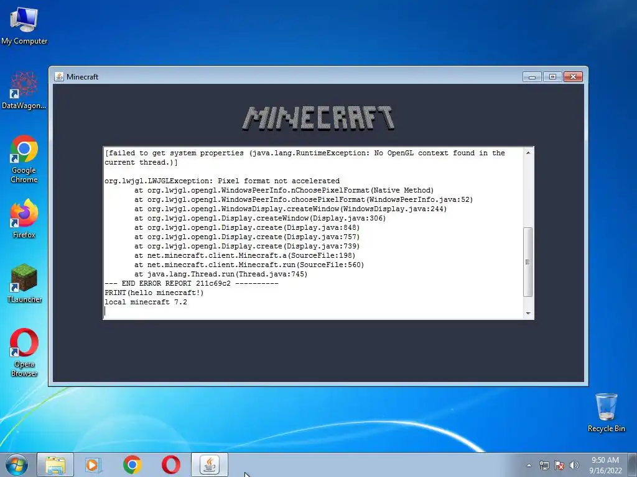Open Opera from the taskbar

coord(170,465)
